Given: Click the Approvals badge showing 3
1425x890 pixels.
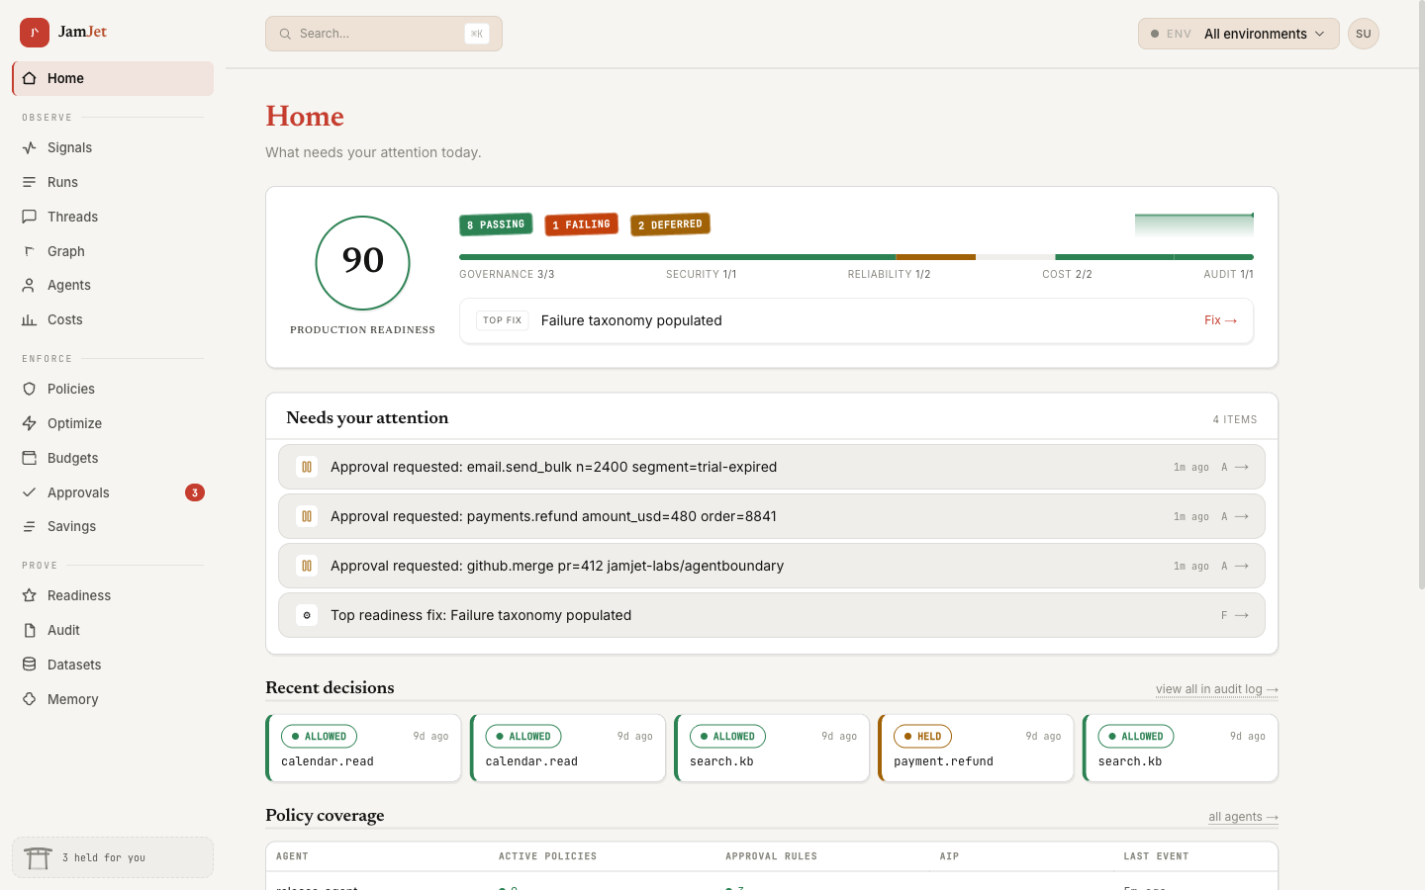Looking at the screenshot, I should (x=195, y=492).
